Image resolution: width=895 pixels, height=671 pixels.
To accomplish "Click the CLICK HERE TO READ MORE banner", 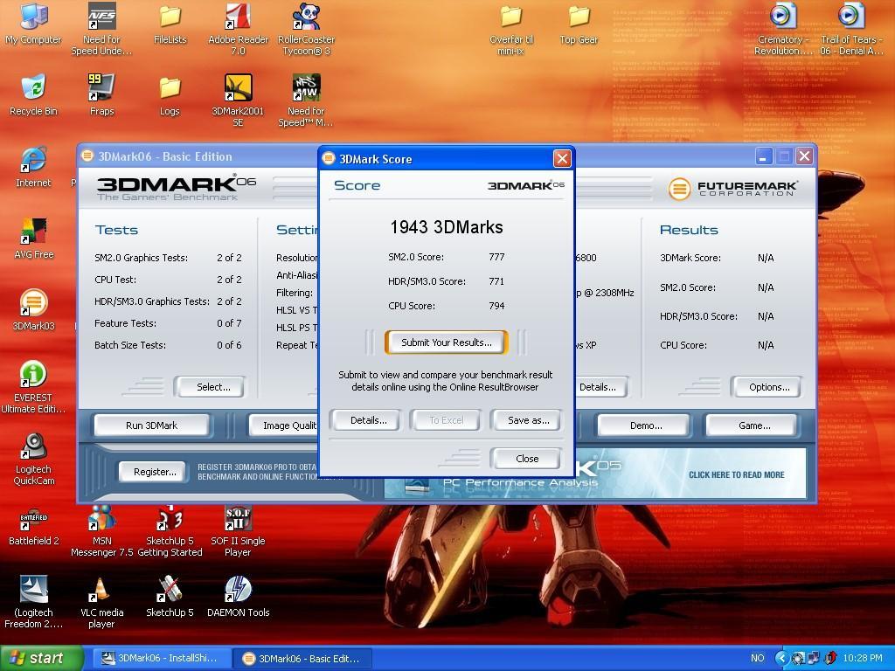I will point(736,474).
